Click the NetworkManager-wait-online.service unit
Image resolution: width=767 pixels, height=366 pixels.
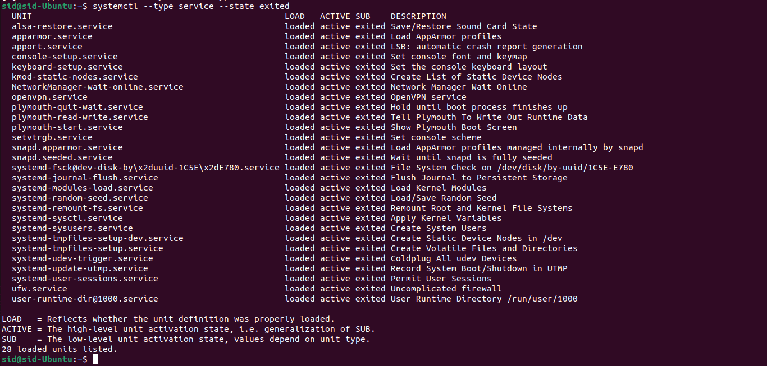pos(98,87)
